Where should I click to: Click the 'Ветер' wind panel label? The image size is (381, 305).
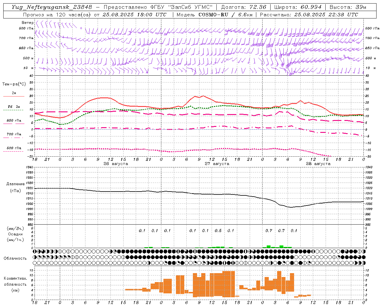(x=27, y=23)
